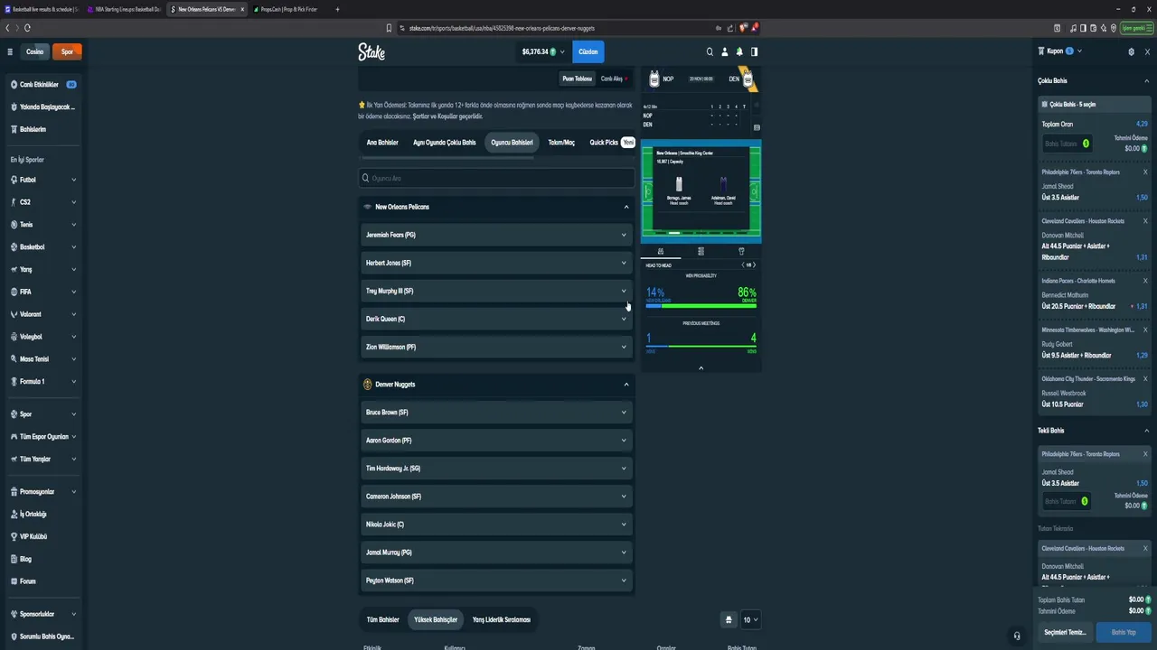Switch to NBA Starting Lineups browser tab
This screenshot has height=650, width=1157.
125,9
